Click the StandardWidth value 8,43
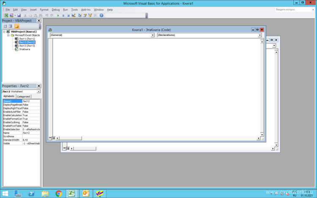Viewport: 317px width, 198px height. click(31, 140)
